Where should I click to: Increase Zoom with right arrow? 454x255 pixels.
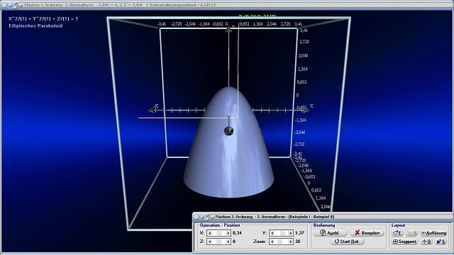(290, 242)
